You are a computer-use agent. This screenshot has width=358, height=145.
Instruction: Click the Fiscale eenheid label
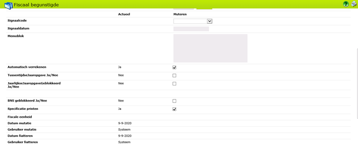pyautogui.click(x=20, y=117)
